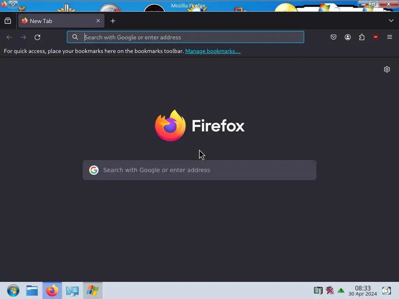Open Save to Pocket
399x299 pixels.
334,37
